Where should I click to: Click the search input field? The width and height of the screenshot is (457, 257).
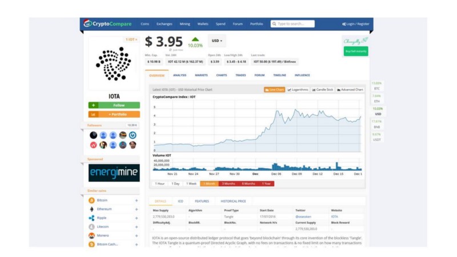click(x=295, y=24)
